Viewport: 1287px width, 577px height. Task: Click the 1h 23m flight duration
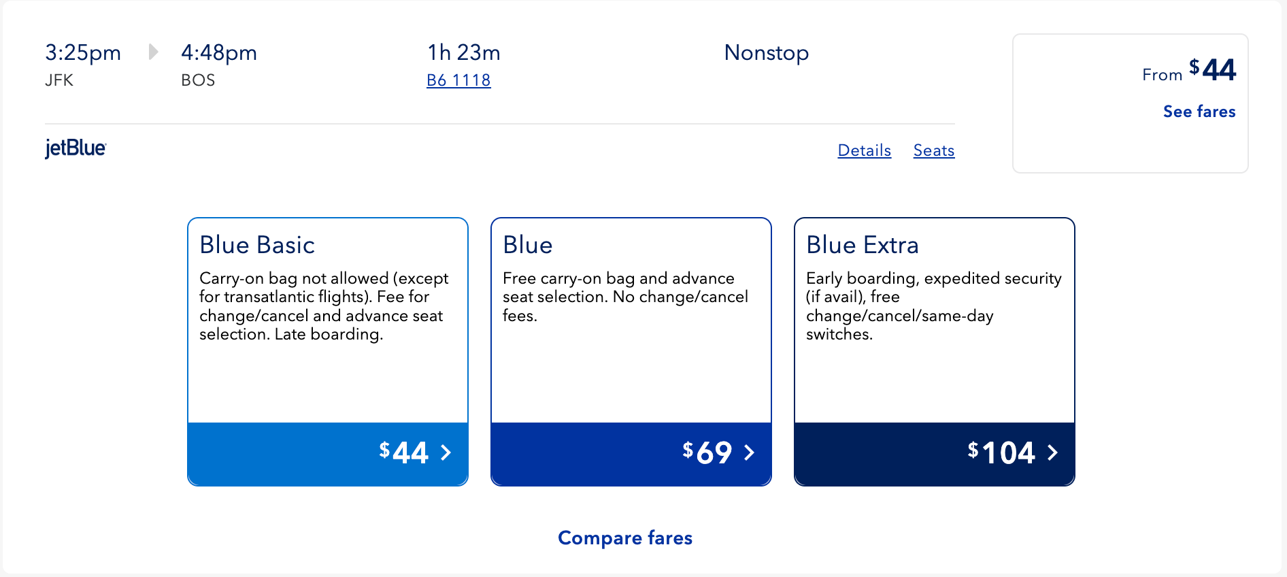463,52
